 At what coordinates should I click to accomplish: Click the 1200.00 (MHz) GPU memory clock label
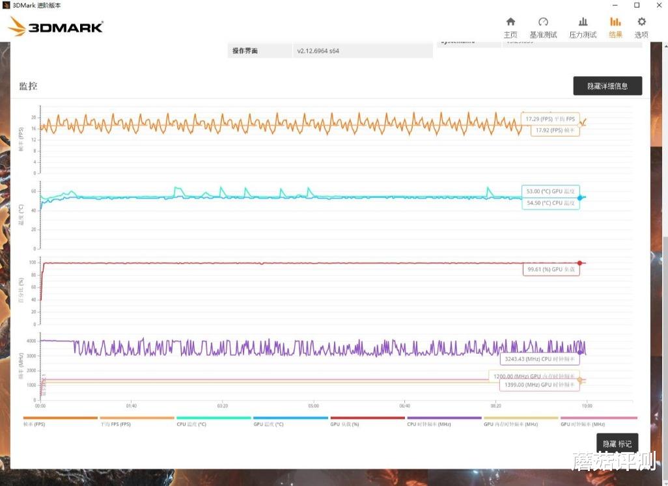pos(534,376)
